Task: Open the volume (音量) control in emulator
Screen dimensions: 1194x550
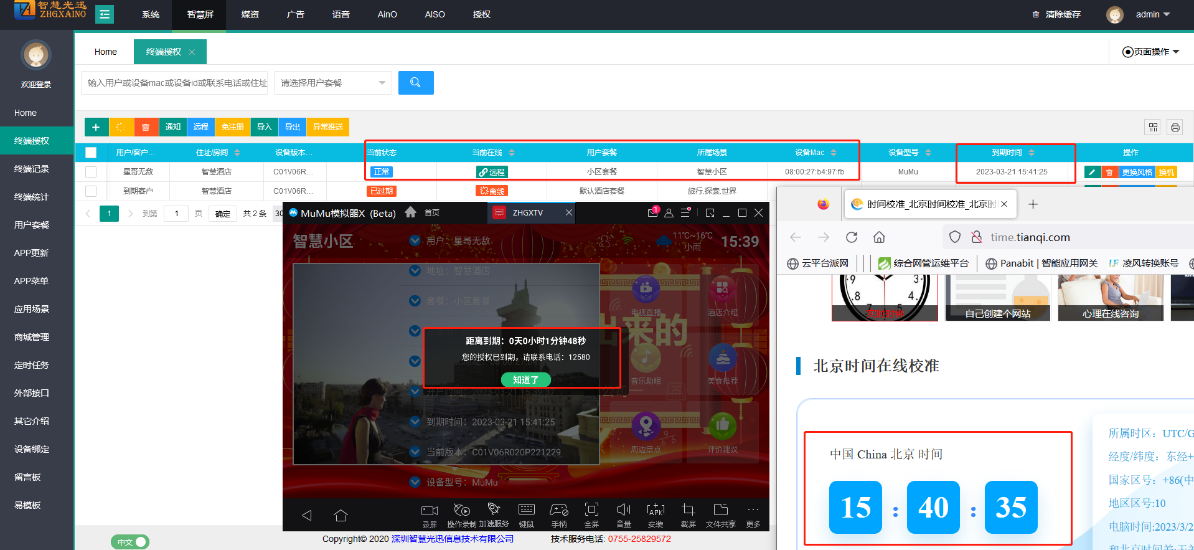Action: tap(623, 511)
